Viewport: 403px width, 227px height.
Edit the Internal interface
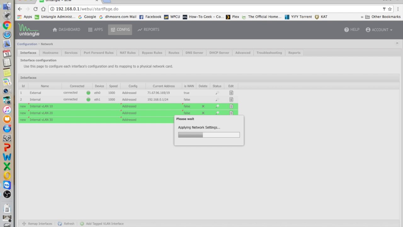(231, 99)
